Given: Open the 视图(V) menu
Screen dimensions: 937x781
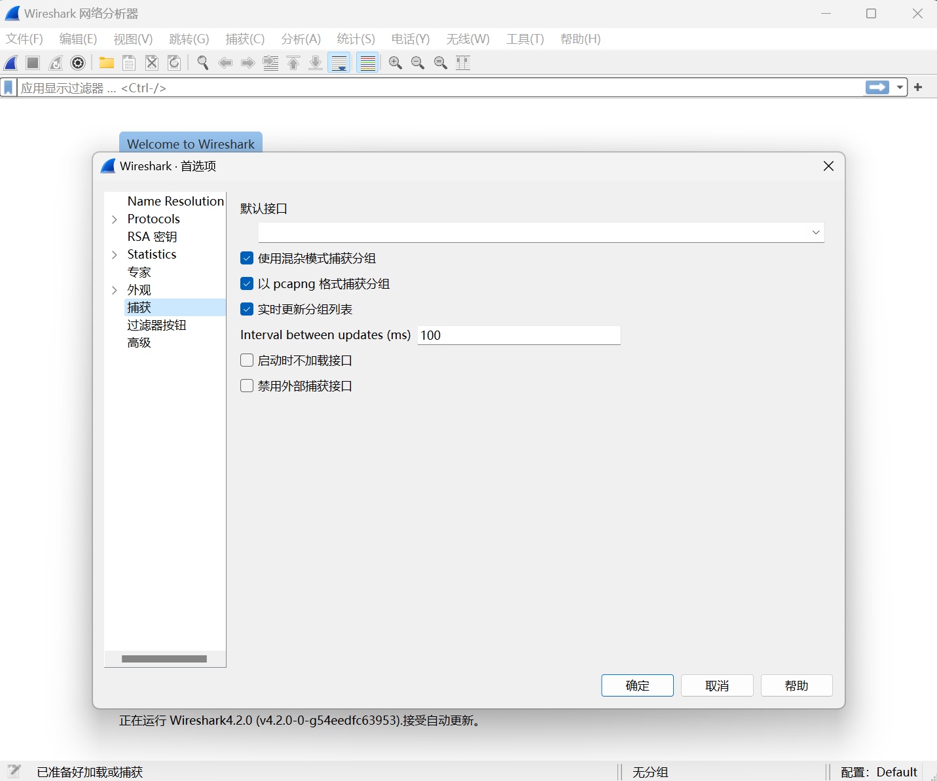Looking at the screenshot, I should point(133,39).
